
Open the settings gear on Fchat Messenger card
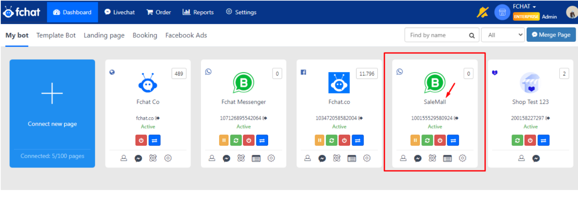[271, 158]
